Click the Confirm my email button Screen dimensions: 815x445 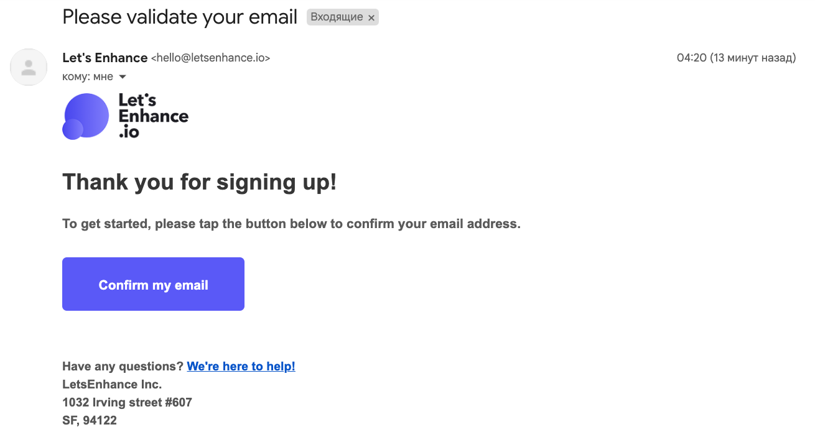tap(153, 284)
